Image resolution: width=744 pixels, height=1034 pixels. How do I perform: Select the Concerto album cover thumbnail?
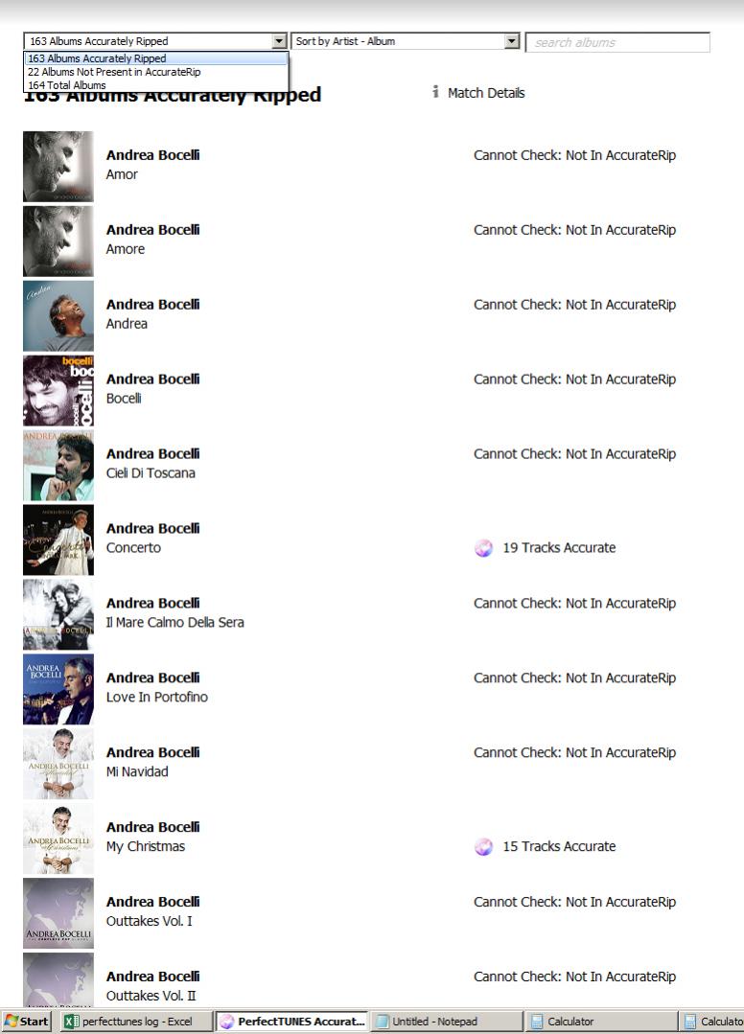pos(58,540)
